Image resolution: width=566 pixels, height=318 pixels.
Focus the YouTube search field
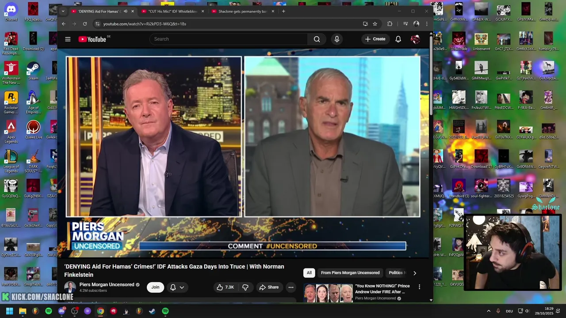click(229, 39)
